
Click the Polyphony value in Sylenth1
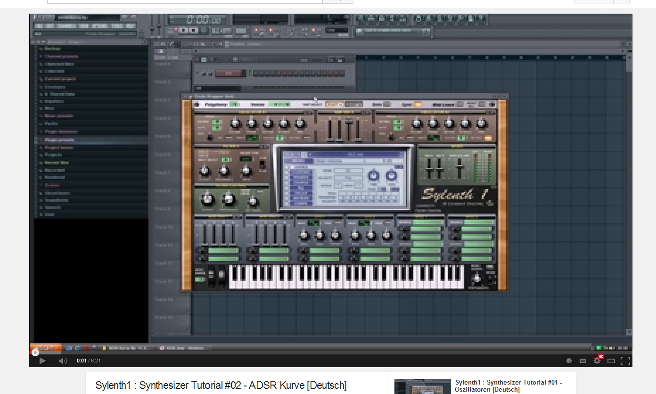235,105
